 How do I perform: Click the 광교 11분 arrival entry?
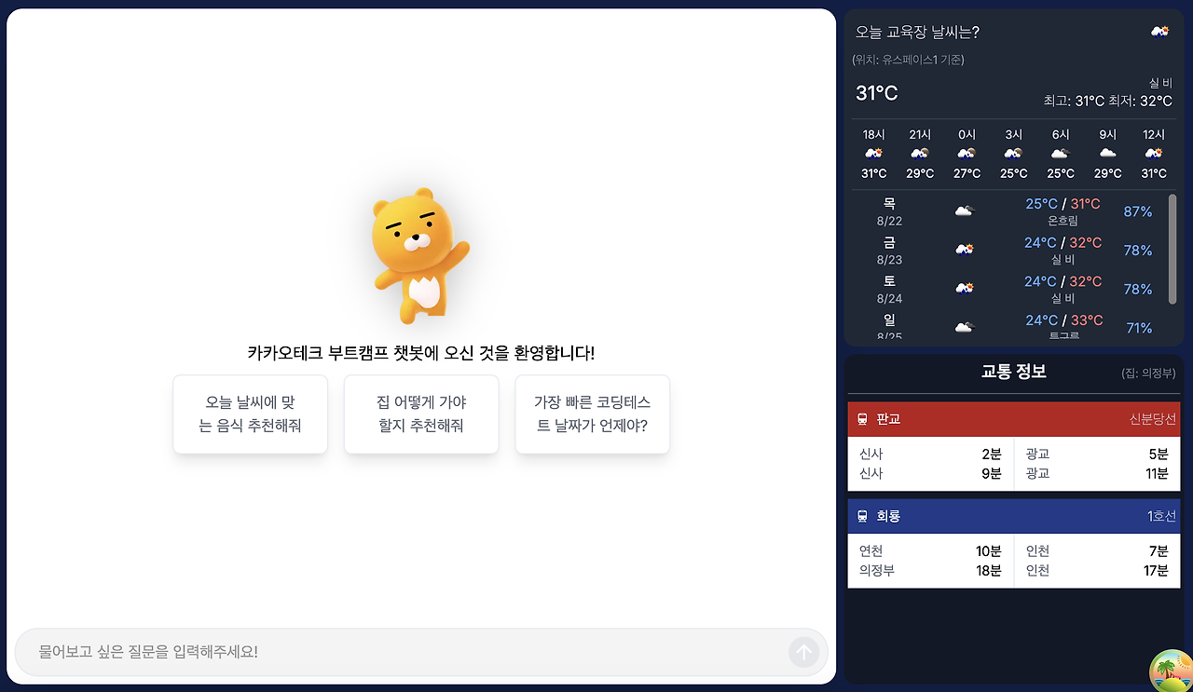point(1097,473)
